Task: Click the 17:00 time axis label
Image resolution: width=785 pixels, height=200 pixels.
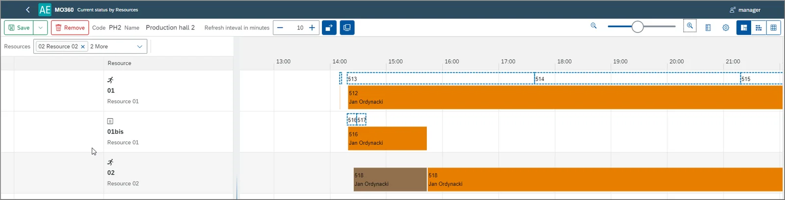Action: click(x=508, y=62)
